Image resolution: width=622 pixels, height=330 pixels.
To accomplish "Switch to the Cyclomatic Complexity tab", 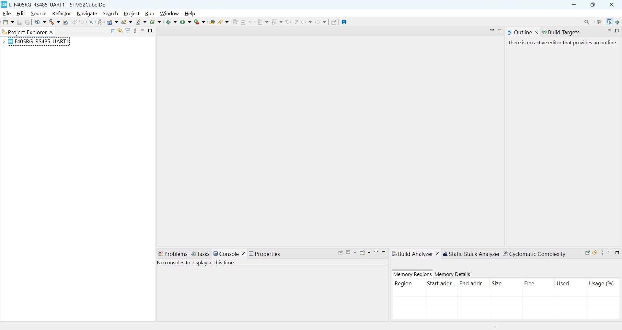I will click(535, 255).
